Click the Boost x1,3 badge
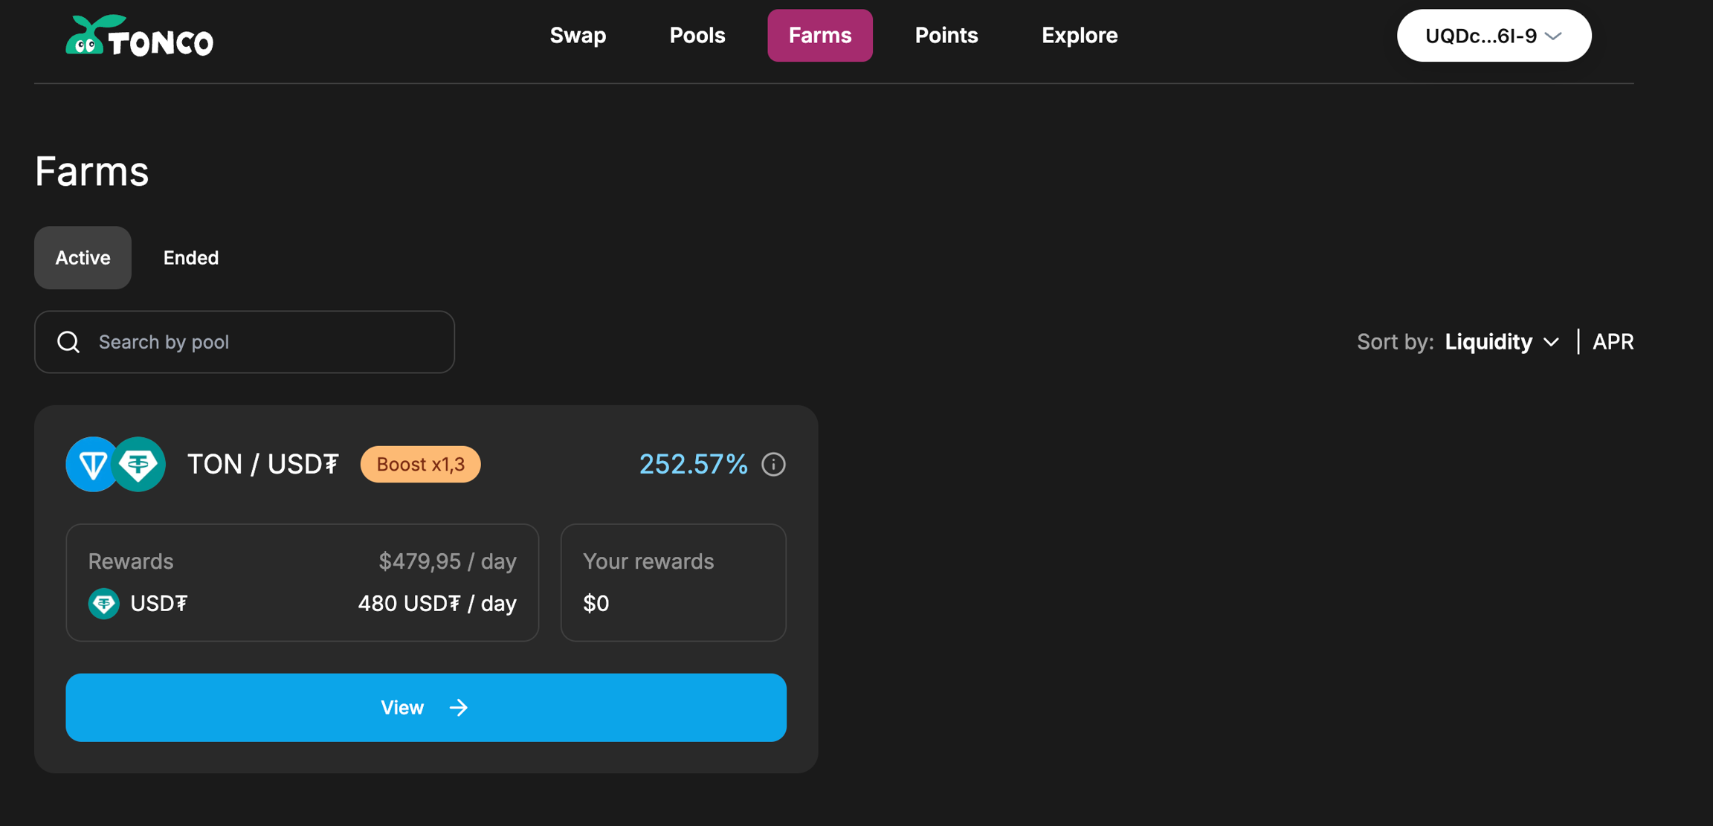 tap(420, 465)
